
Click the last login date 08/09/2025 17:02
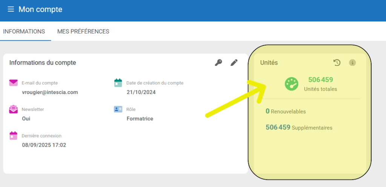(x=44, y=145)
